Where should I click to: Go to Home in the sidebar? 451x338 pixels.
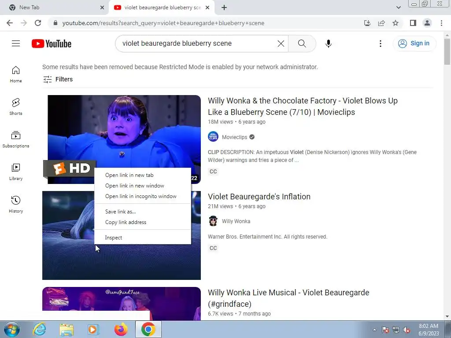tap(16, 74)
